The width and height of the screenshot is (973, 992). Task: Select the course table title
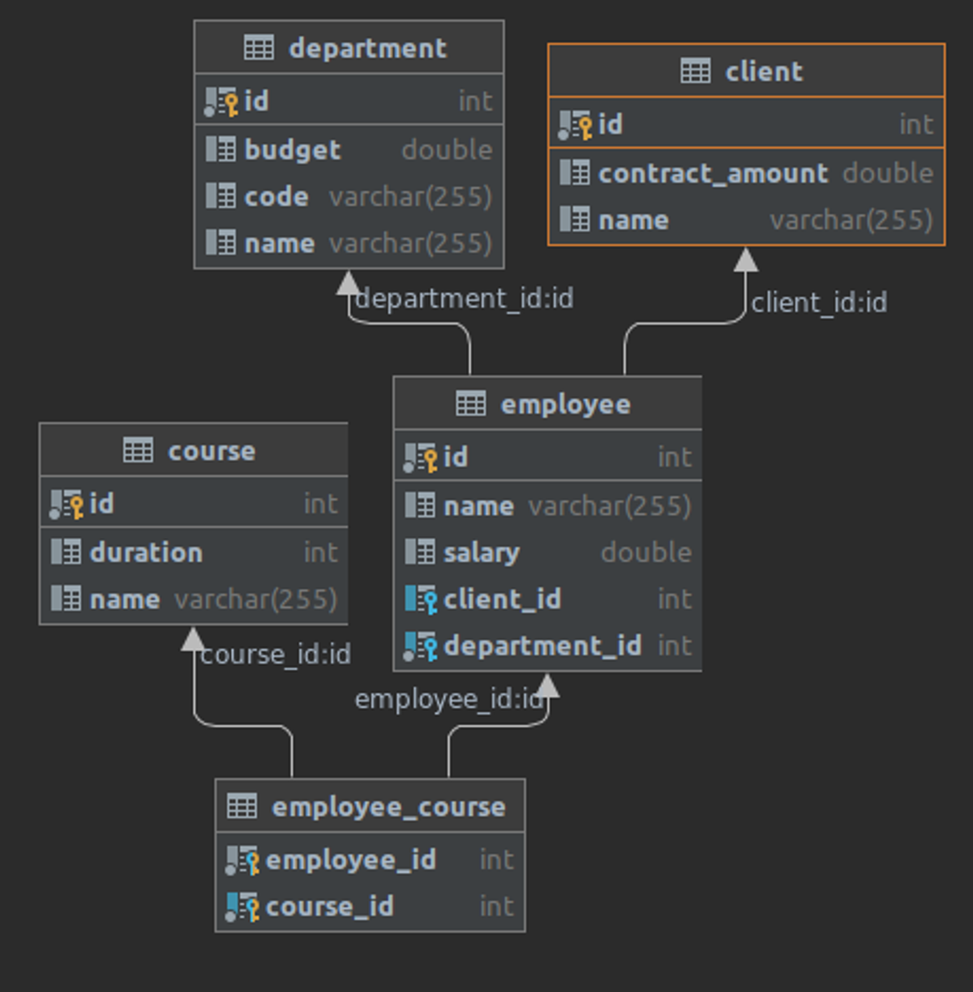(x=212, y=451)
